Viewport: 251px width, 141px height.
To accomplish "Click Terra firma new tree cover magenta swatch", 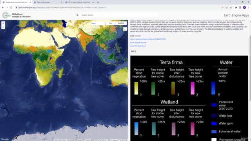I will [193, 88].
